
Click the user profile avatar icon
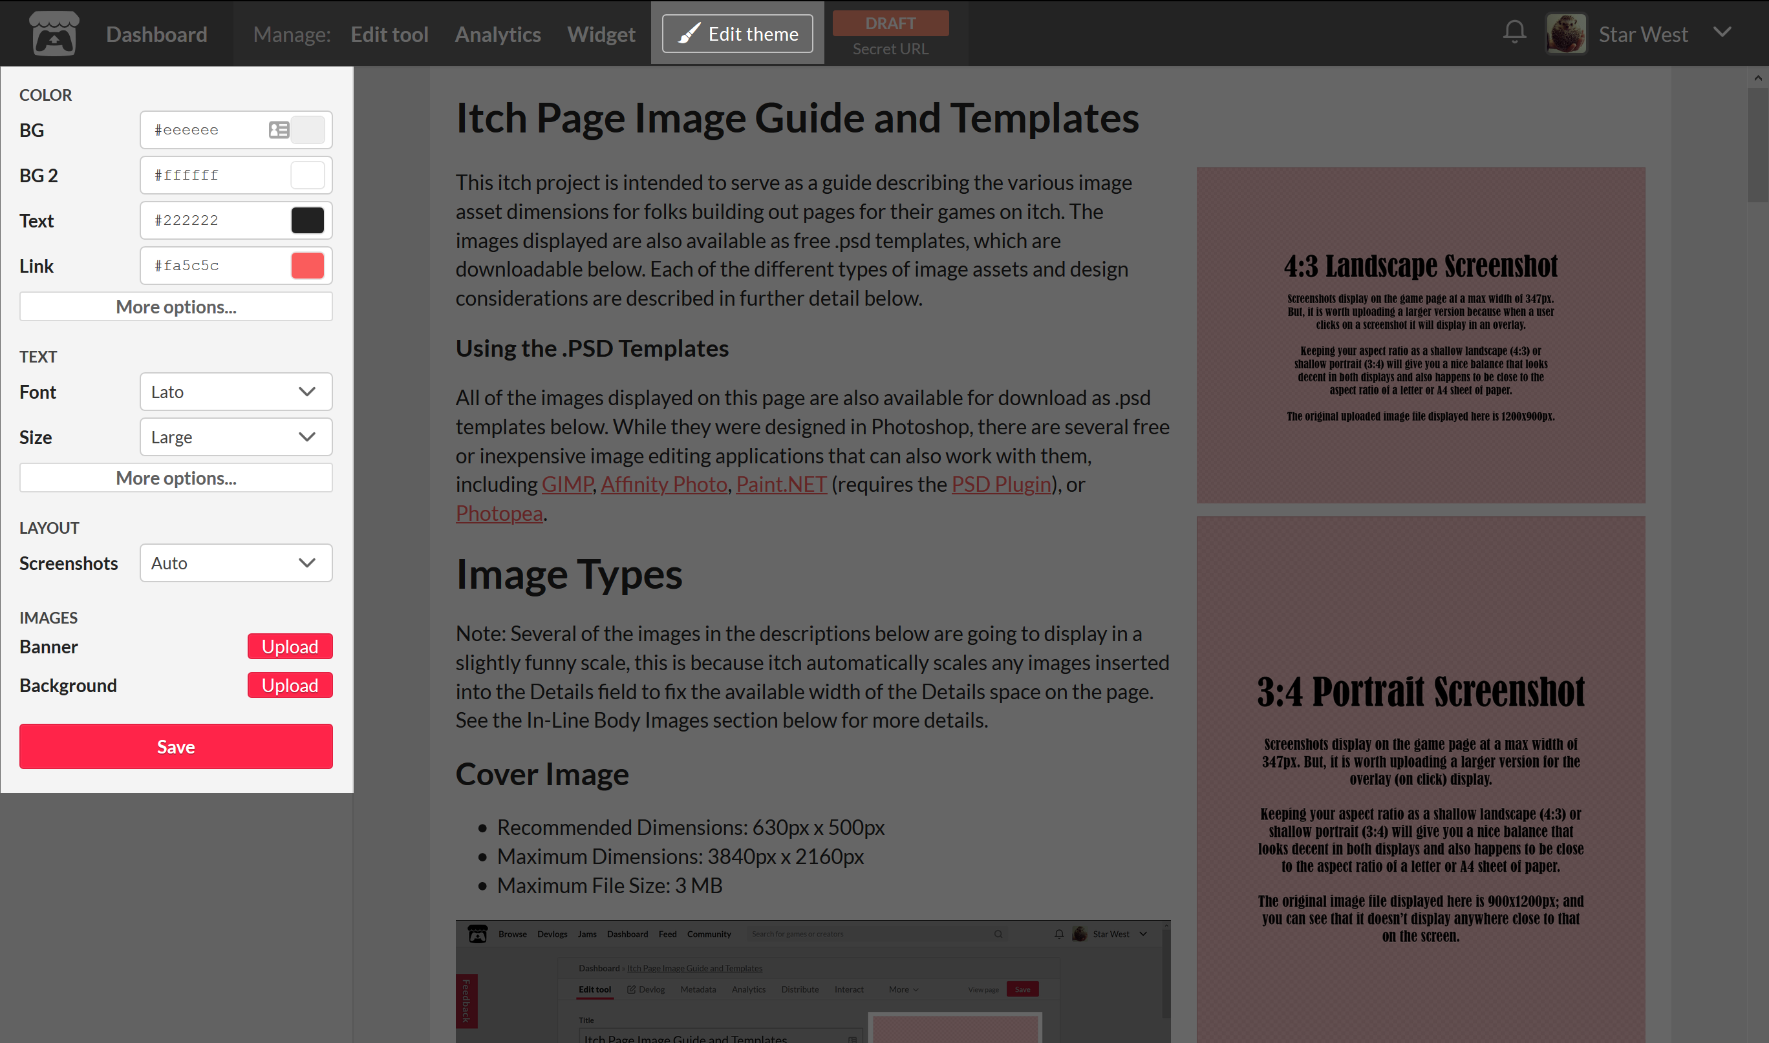(x=1568, y=32)
